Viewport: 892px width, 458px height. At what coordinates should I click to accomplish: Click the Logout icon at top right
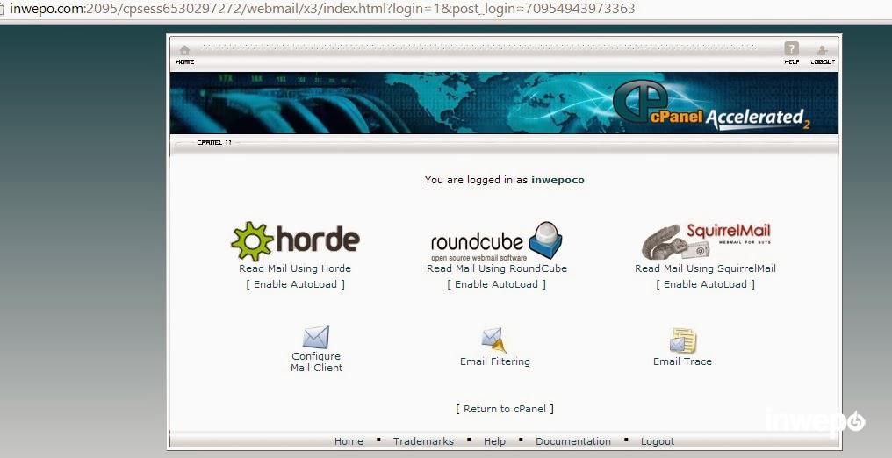tap(822, 51)
